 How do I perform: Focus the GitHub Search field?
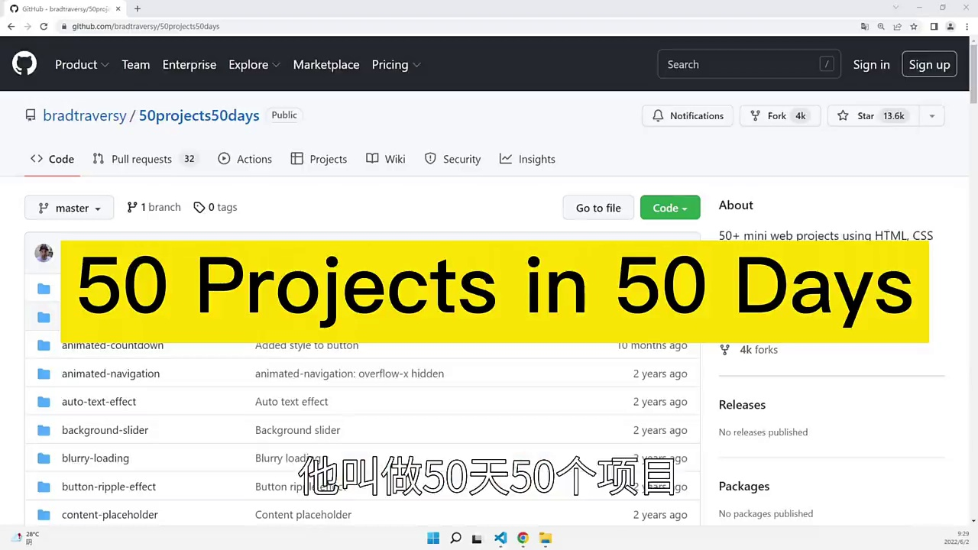pyautogui.click(x=749, y=65)
